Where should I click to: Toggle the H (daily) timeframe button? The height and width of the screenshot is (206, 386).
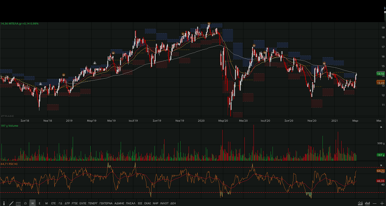tap(33, 203)
